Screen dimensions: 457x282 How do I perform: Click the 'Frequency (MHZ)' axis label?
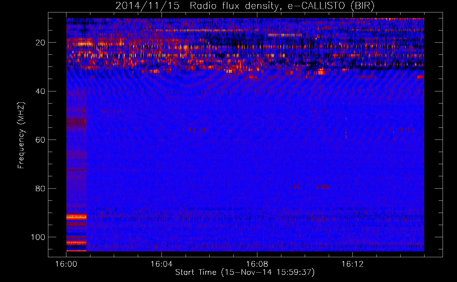coord(21,135)
